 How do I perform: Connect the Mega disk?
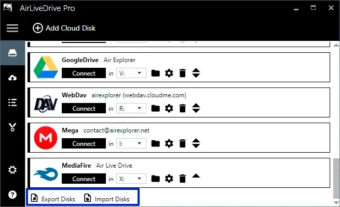click(x=84, y=143)
